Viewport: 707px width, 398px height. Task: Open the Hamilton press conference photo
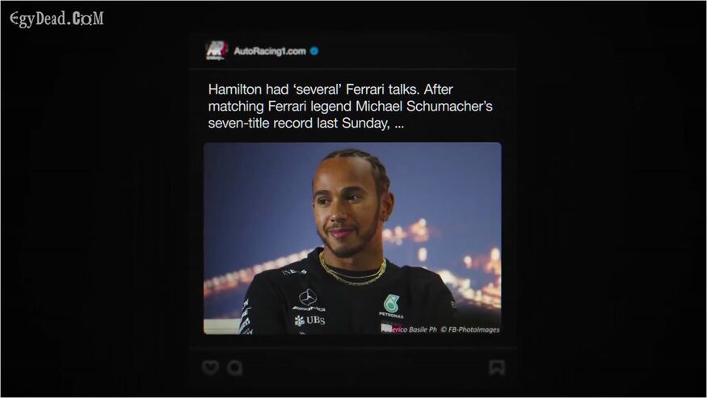point(352,238)
